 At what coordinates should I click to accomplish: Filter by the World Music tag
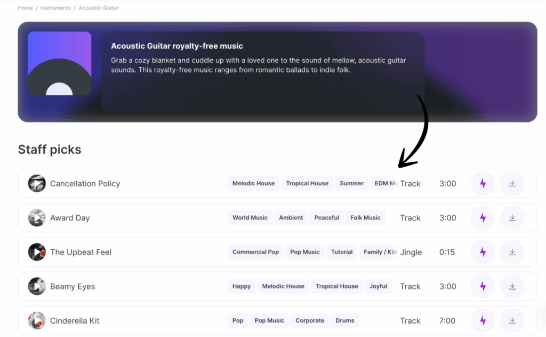[250, 218]
